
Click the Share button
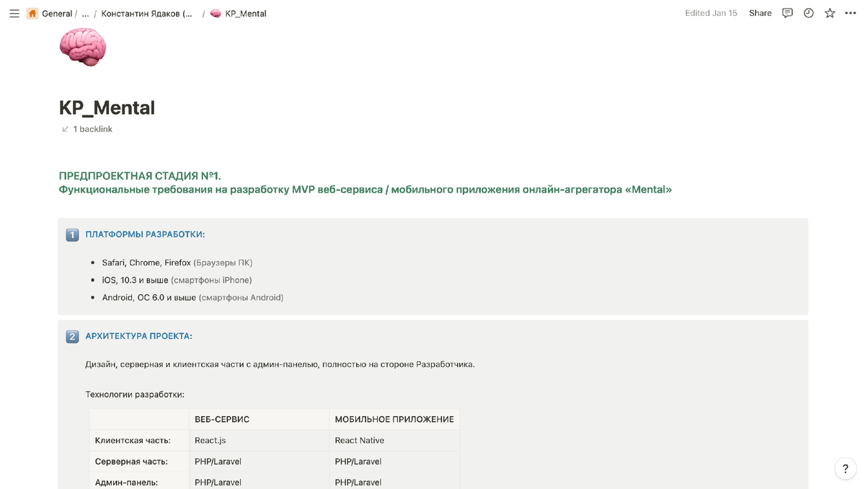click(x=760, y=13)
